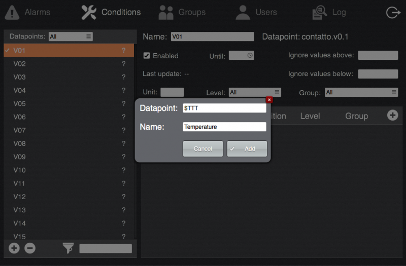Toggle the Enabled checkbox
Viewport: 406px width, 266px height.
147,56
